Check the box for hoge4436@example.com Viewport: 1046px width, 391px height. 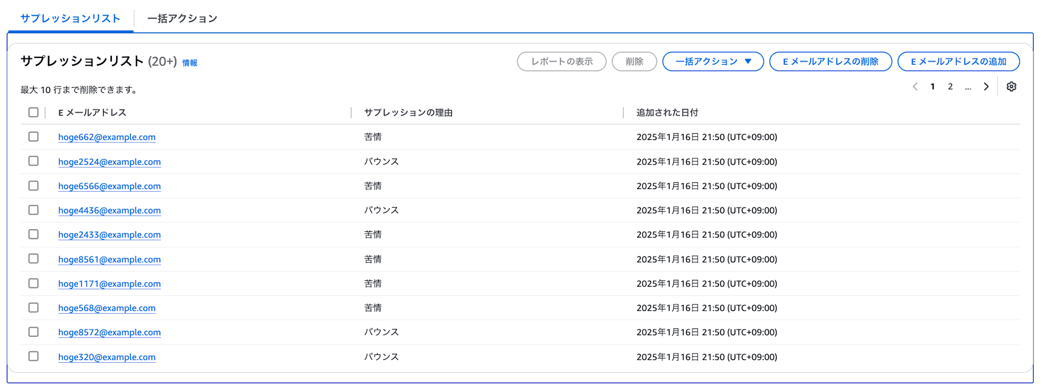pyautogui.click(x=33, y=210)
